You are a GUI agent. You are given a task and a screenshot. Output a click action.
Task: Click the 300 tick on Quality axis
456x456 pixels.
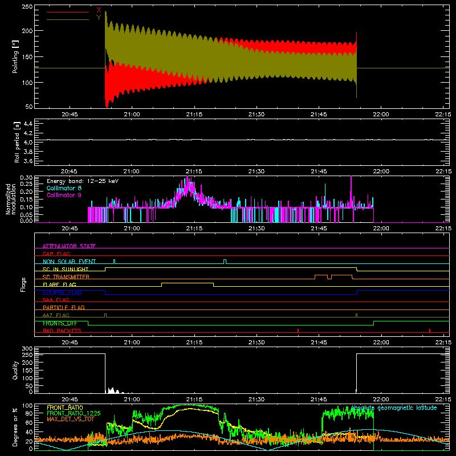pos(27,349)
